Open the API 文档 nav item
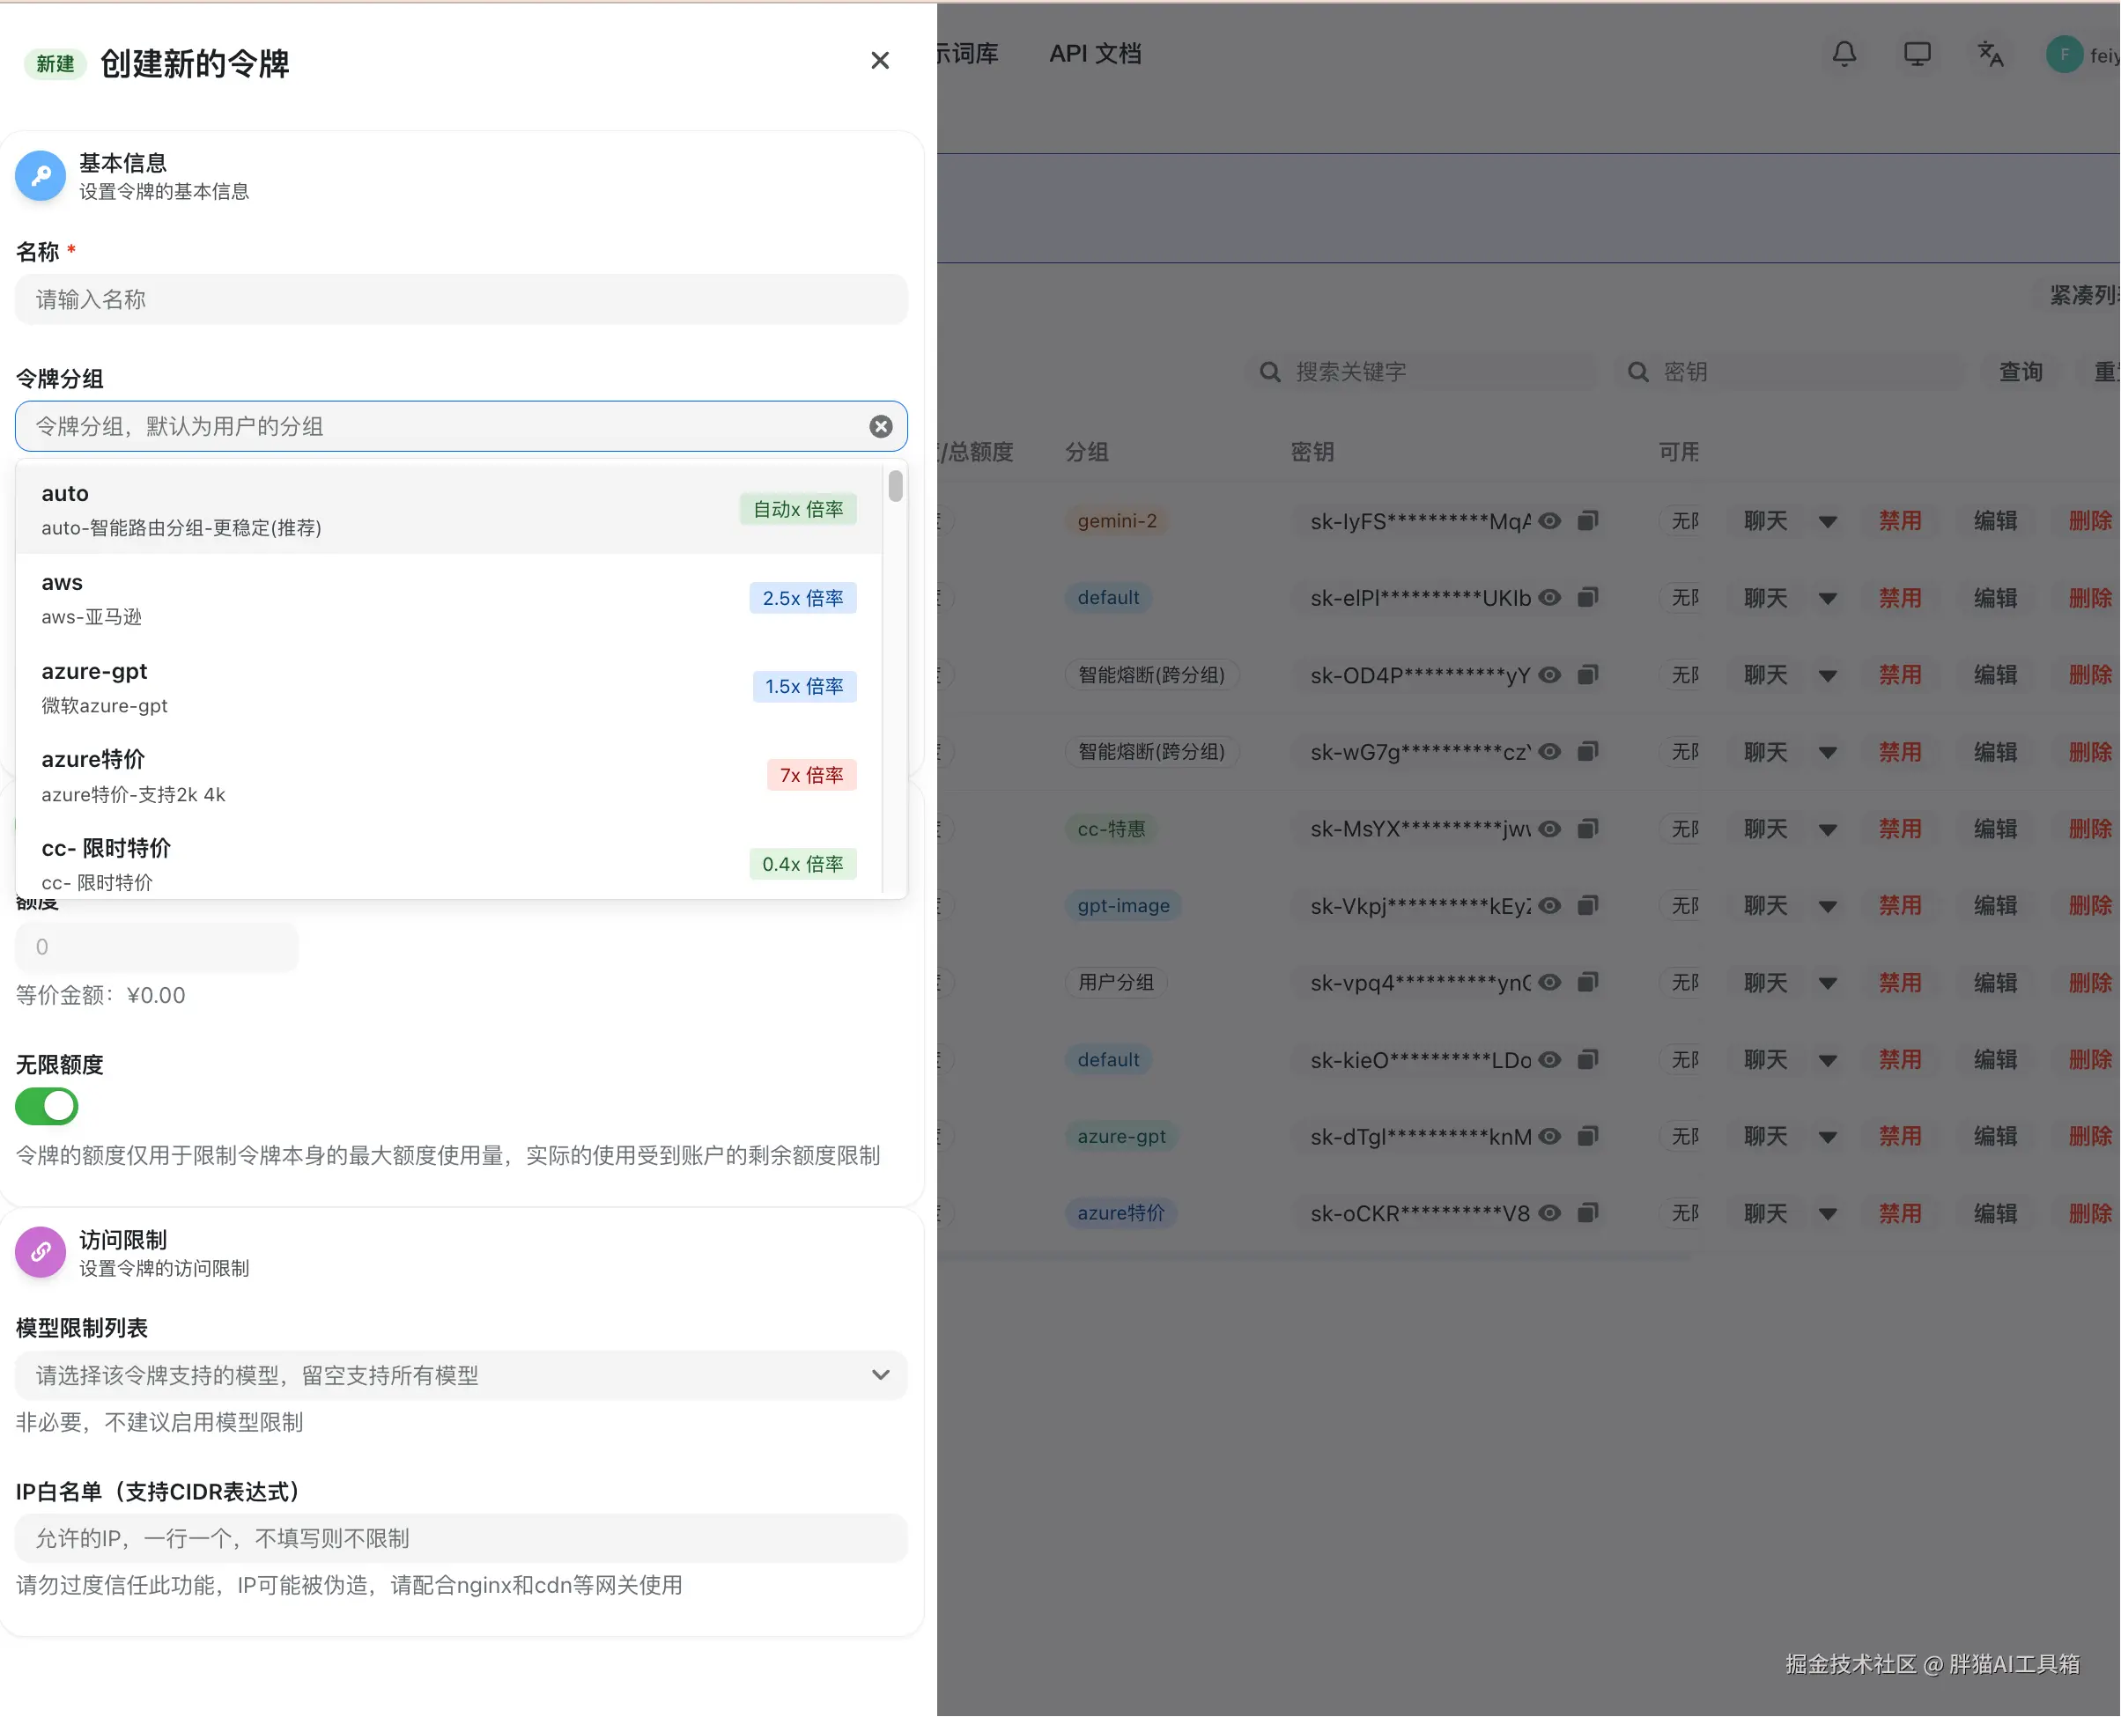This screenshot has width=2121, height=1717. 1095,54
